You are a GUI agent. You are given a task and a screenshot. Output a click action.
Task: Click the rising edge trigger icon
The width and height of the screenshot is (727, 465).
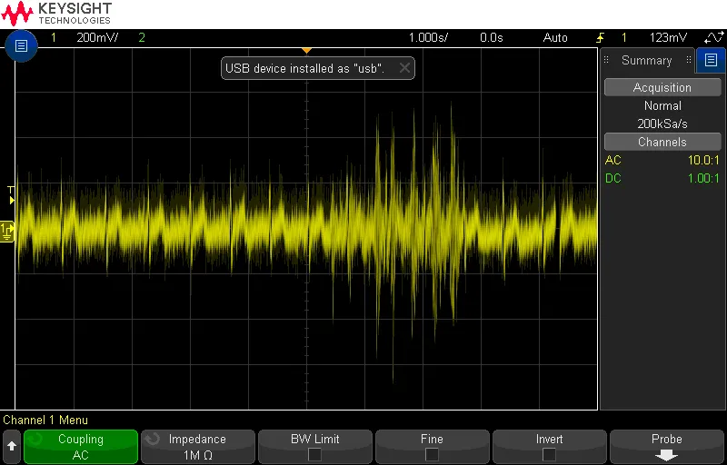(x=601, y=37)
